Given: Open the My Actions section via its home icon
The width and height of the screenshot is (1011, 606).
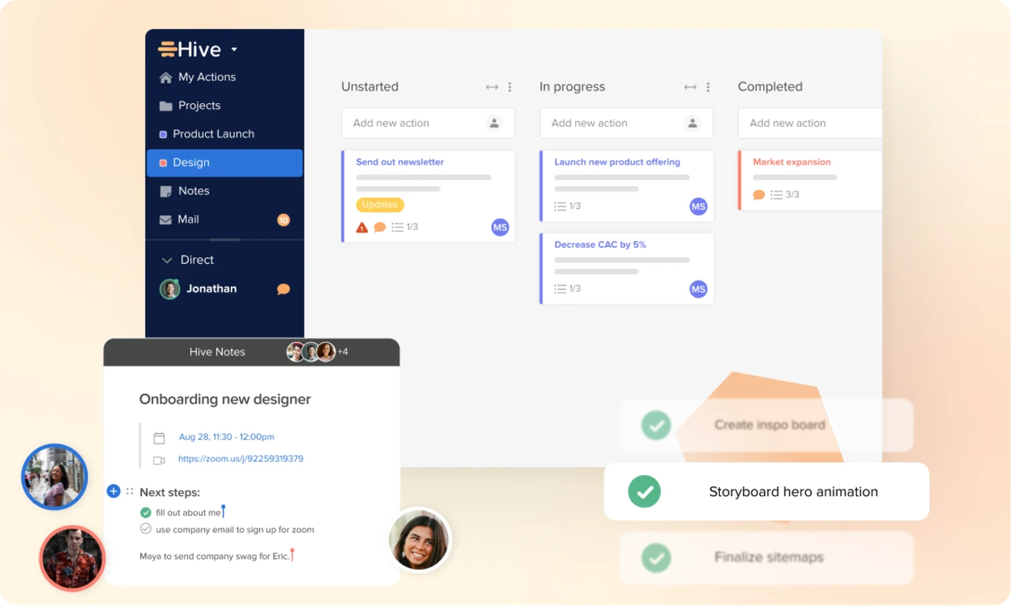Looking at the screenshot, I should pyautogui.click(x=166, y=76).
